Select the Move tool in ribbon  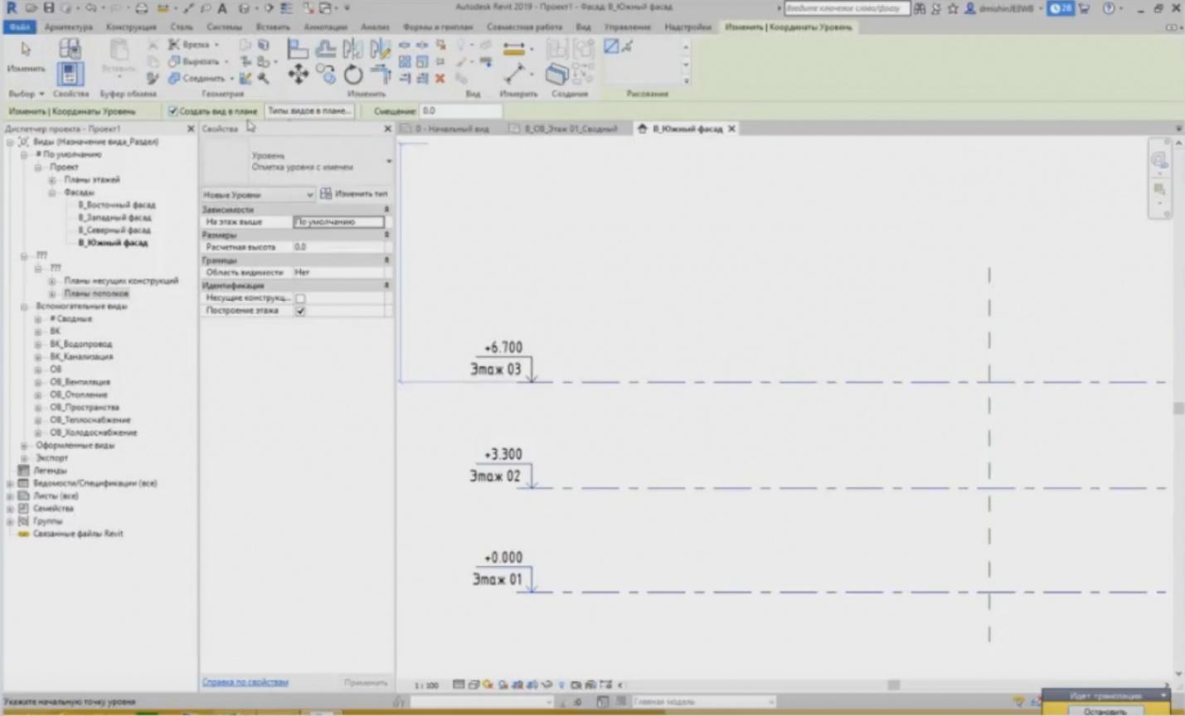298,75
